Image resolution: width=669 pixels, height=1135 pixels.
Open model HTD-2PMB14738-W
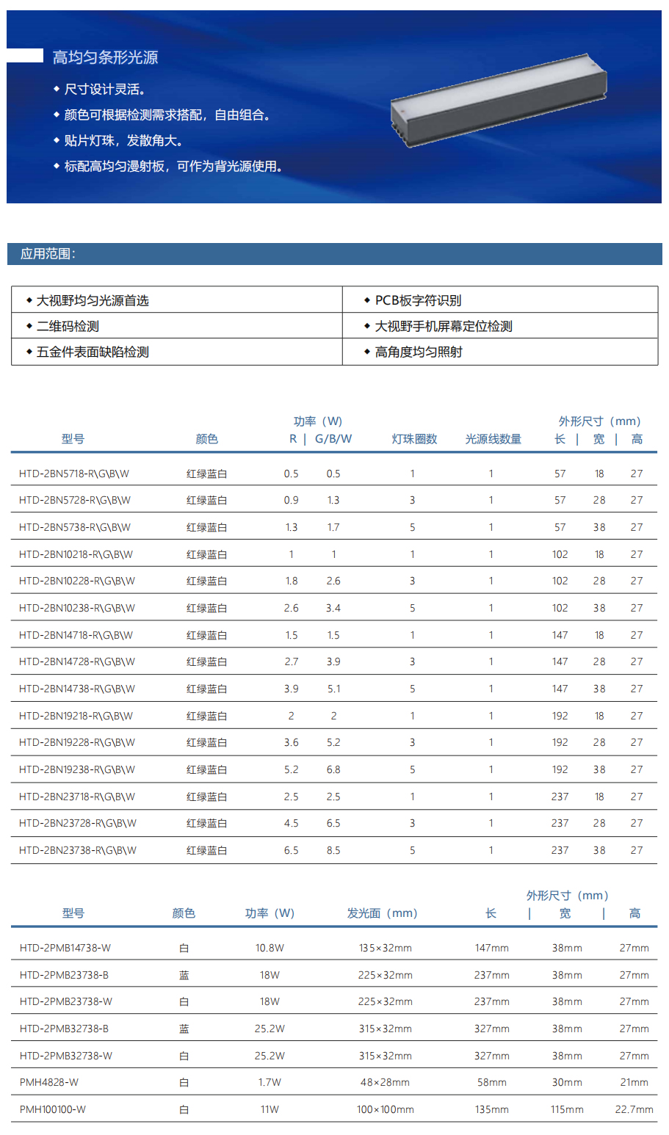click(x=65, y=948)
